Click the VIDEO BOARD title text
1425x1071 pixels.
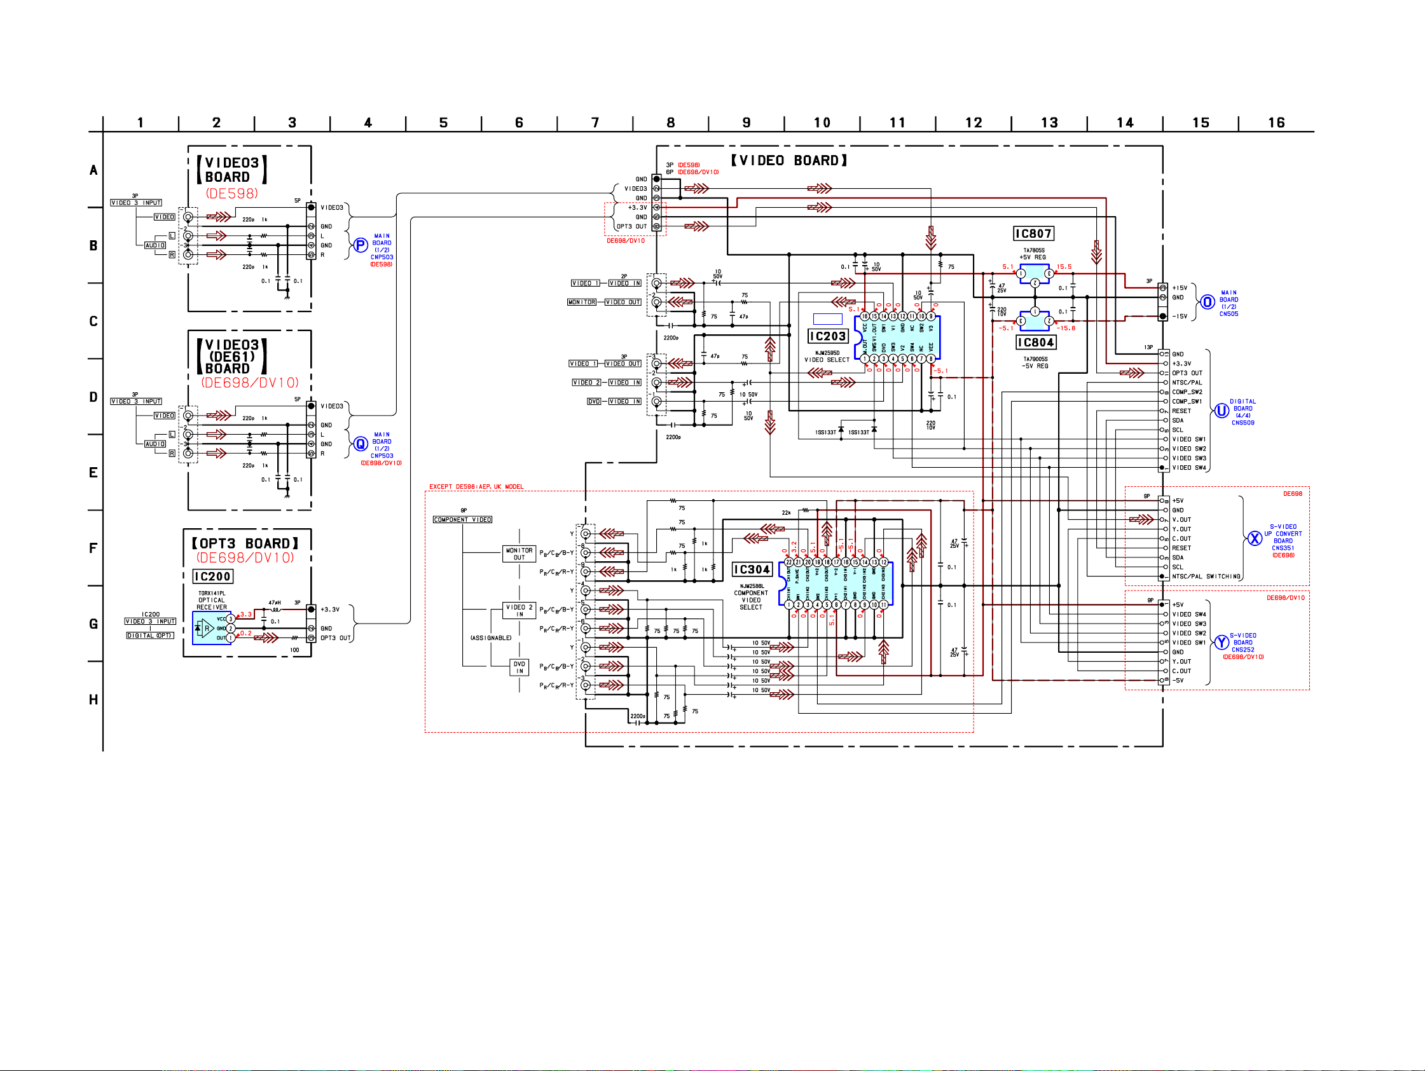[x=789, y=160]
